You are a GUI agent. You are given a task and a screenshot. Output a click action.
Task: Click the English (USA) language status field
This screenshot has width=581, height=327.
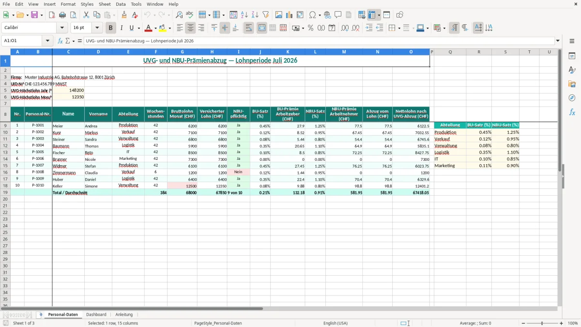336,323
